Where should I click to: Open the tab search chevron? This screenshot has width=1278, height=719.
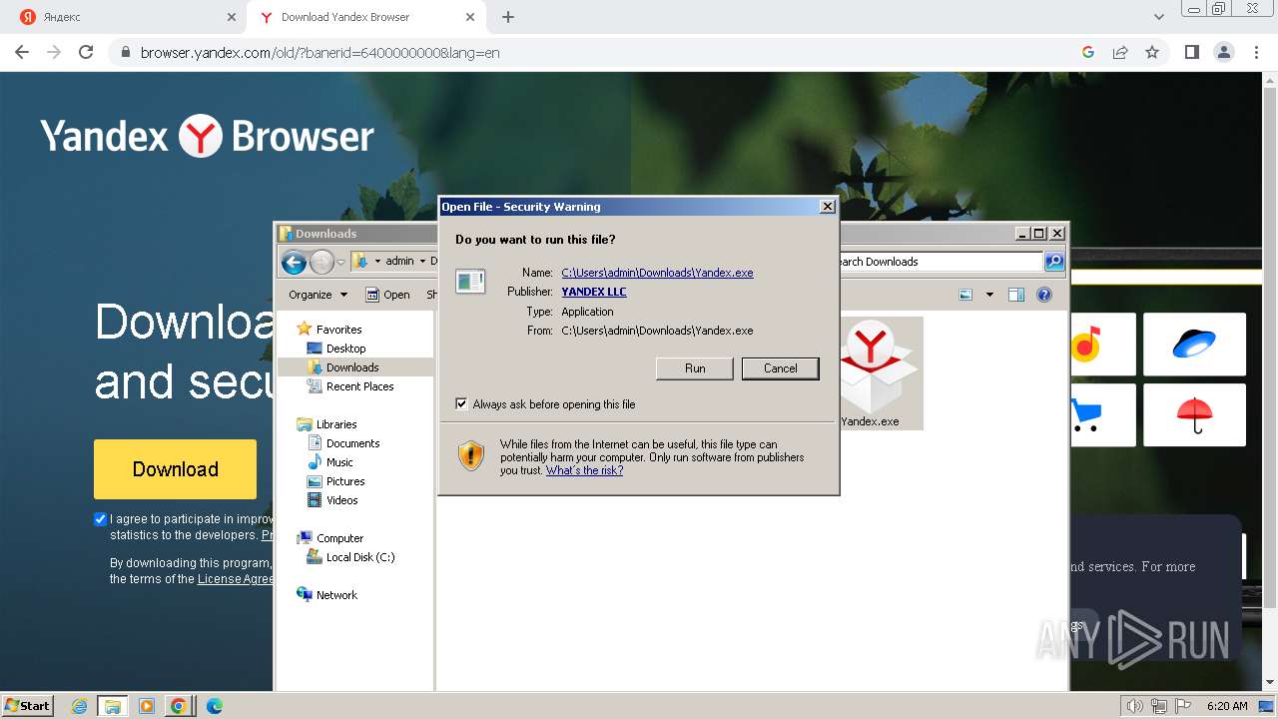(1159, 17)
